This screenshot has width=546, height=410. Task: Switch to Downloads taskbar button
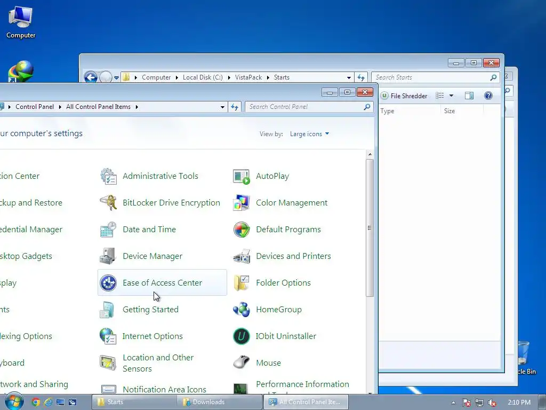tap(219, 402)
